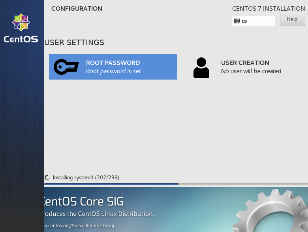308x232 pixels.
Task: Select the 'us' keyboard layout indicator
Action: click(254, 21)
